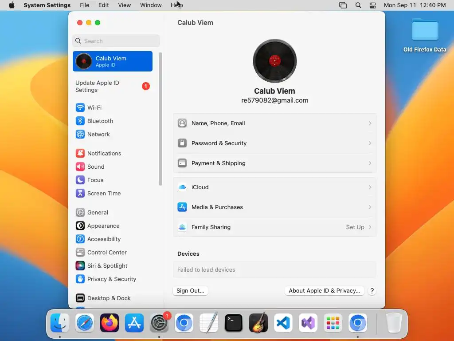
Task: Expand Name, Phone, Email chevron
Action: pyautogui.click(x=370, y=123)
